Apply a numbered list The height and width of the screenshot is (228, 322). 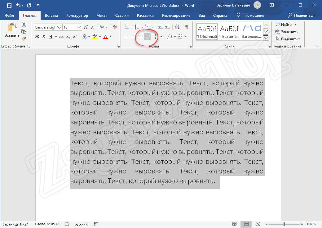137,27
